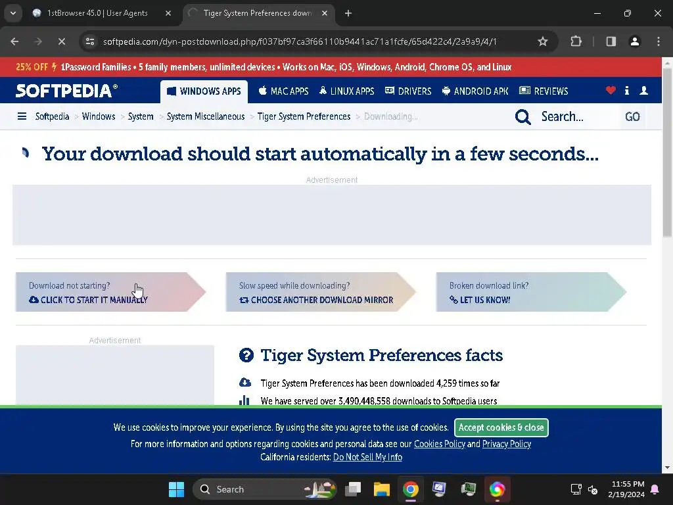673x505 pixels.
Task: Open the Cookies Policy link
Action: pyautogui.click(x=440, y=444)
